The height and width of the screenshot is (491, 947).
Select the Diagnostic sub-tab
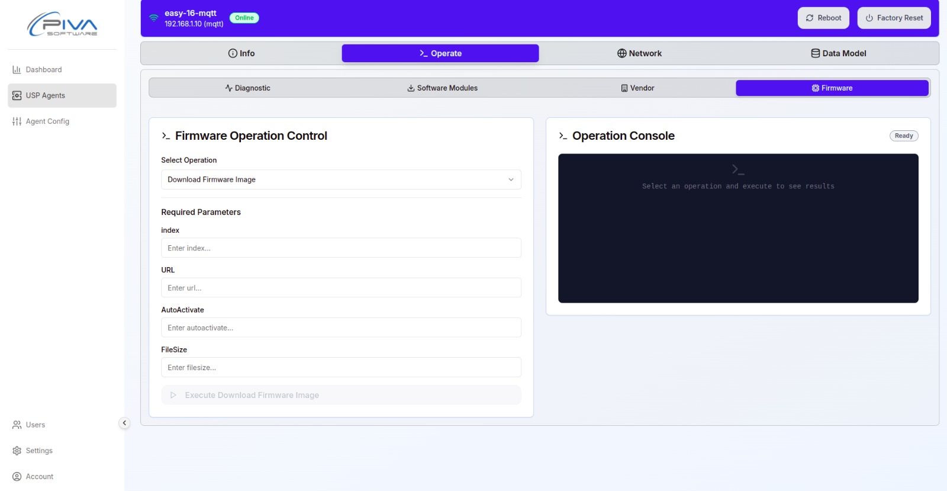coord(247,88)
